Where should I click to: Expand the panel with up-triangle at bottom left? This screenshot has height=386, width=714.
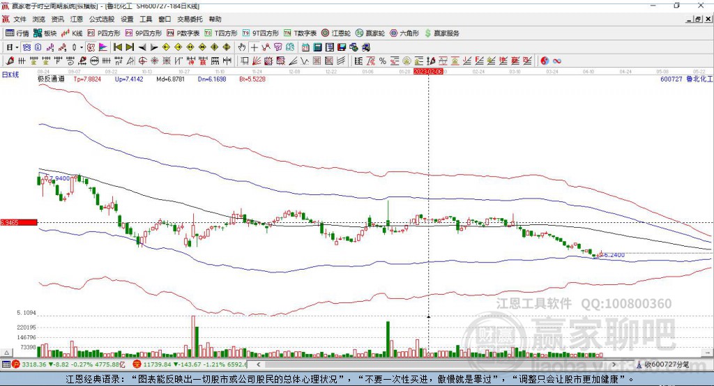click(6, 353)
